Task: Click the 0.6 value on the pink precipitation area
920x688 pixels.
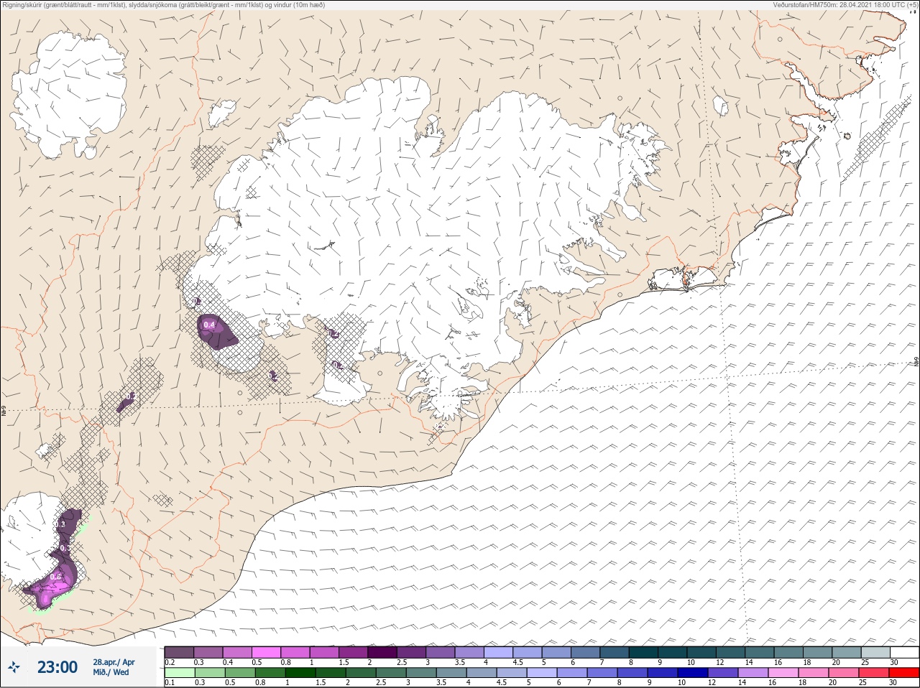Action: [x=56, y=577]
